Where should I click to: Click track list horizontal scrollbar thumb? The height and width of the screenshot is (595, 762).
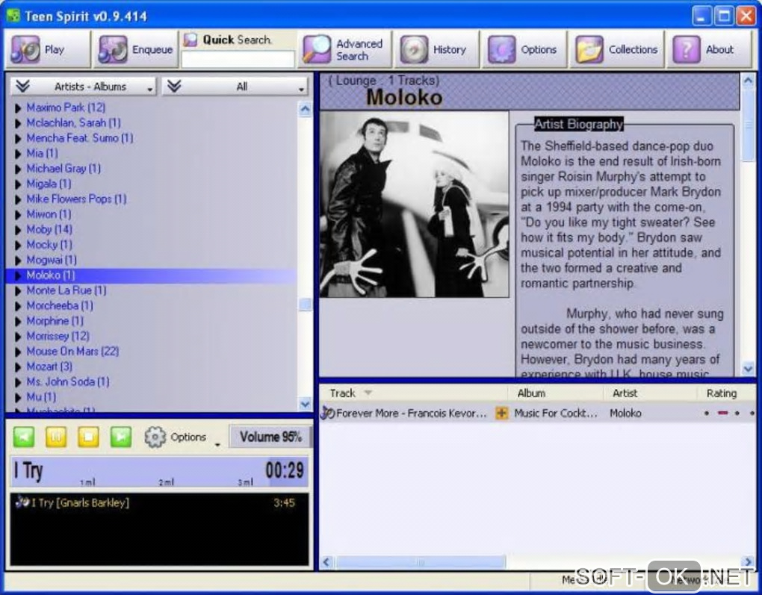click(421, 562)
